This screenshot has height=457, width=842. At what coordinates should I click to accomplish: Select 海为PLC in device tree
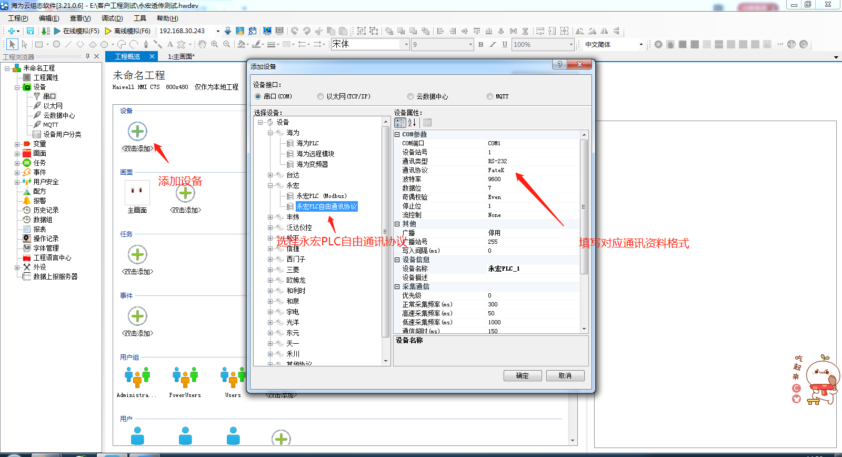point(307,143)
